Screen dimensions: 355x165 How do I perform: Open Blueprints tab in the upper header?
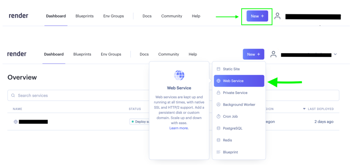[84, 16]
